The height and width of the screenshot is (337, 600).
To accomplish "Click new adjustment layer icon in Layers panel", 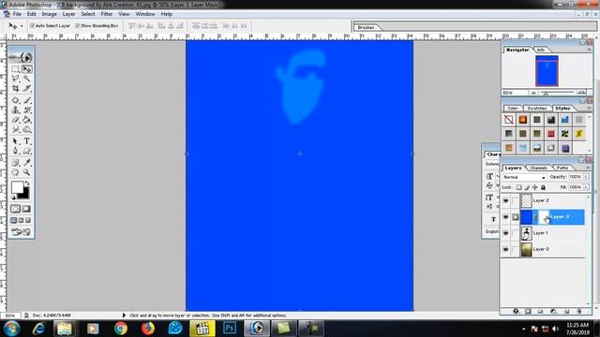I will (x=553, y=312).
